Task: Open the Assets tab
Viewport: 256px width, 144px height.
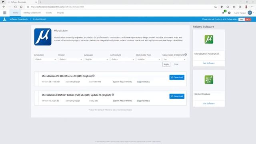Action: point(49,13)
